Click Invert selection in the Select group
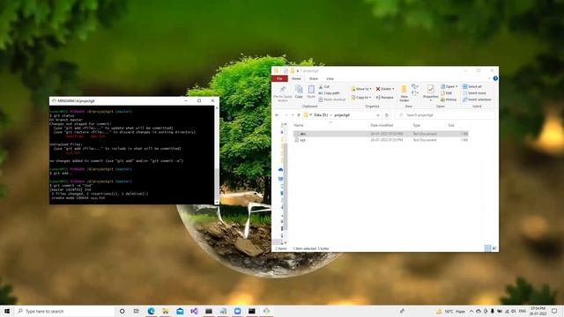The image size is (564, 317). point(477,100)
